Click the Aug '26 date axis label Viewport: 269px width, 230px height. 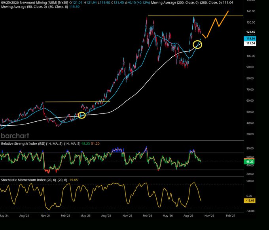(x=188, y=216)
